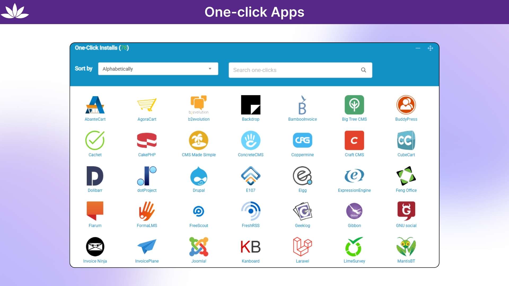Click the MantisBT mantis icon
The image size is (509, 286).
(406, 247)
